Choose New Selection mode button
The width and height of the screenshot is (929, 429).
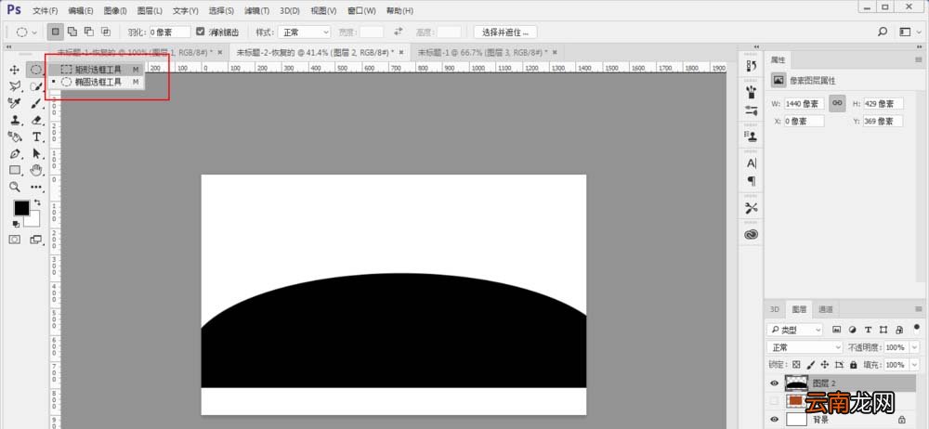55,32
